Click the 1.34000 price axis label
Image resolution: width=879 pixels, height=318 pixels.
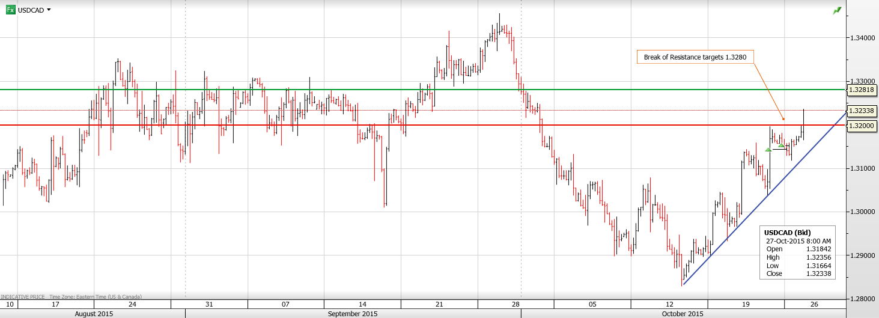862,38
